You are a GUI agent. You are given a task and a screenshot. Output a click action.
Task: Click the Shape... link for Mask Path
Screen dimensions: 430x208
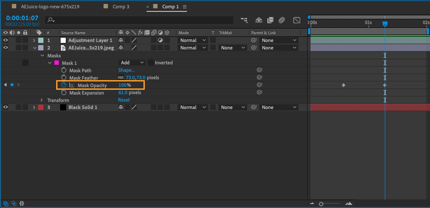[x=126, y=70]
